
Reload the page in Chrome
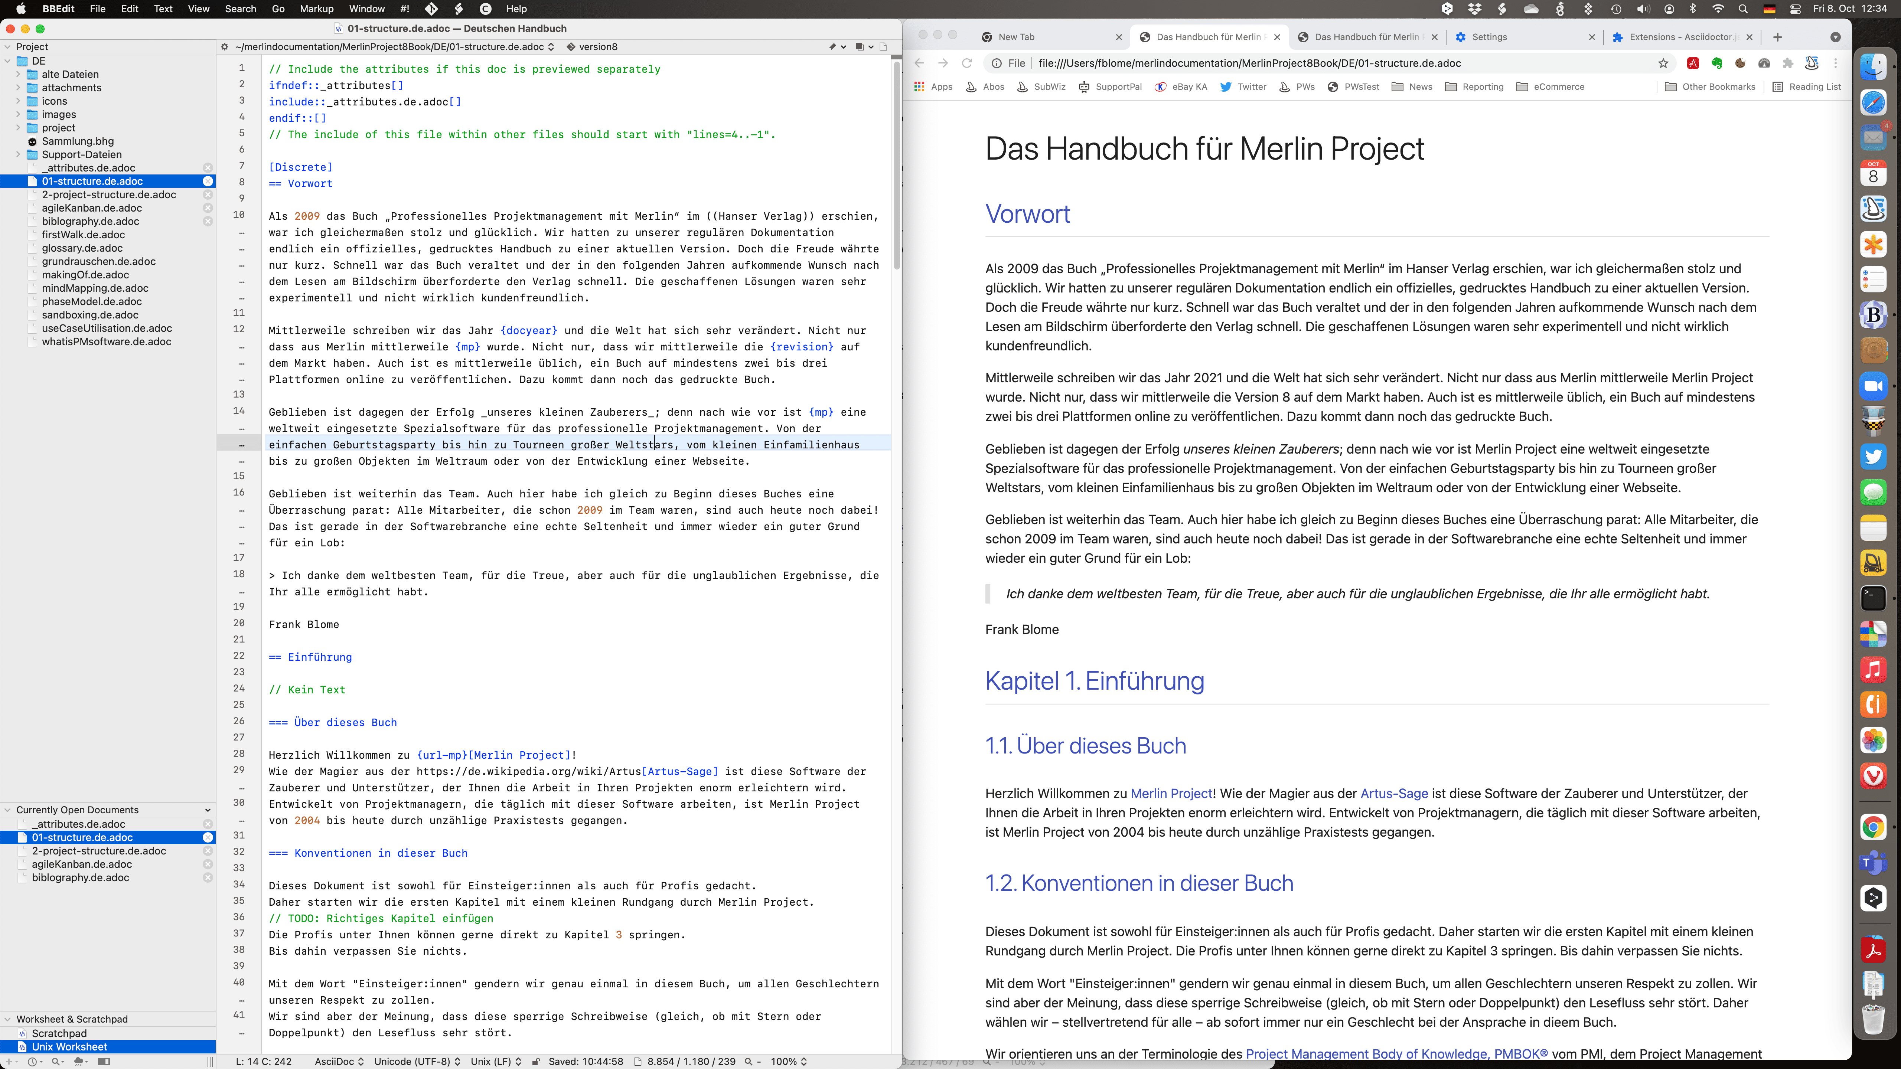click(x=967, y=63)
